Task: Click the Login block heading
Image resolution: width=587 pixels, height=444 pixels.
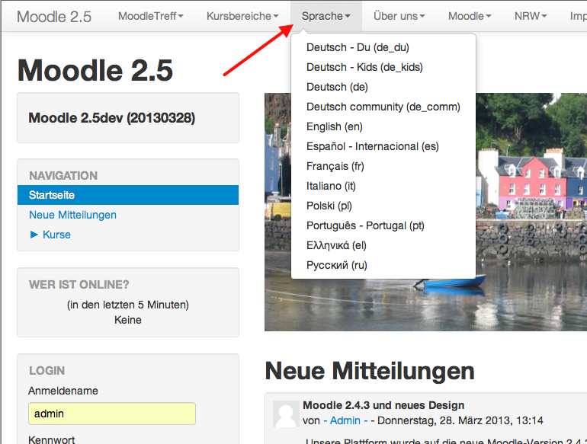Action: pos(47,371)
